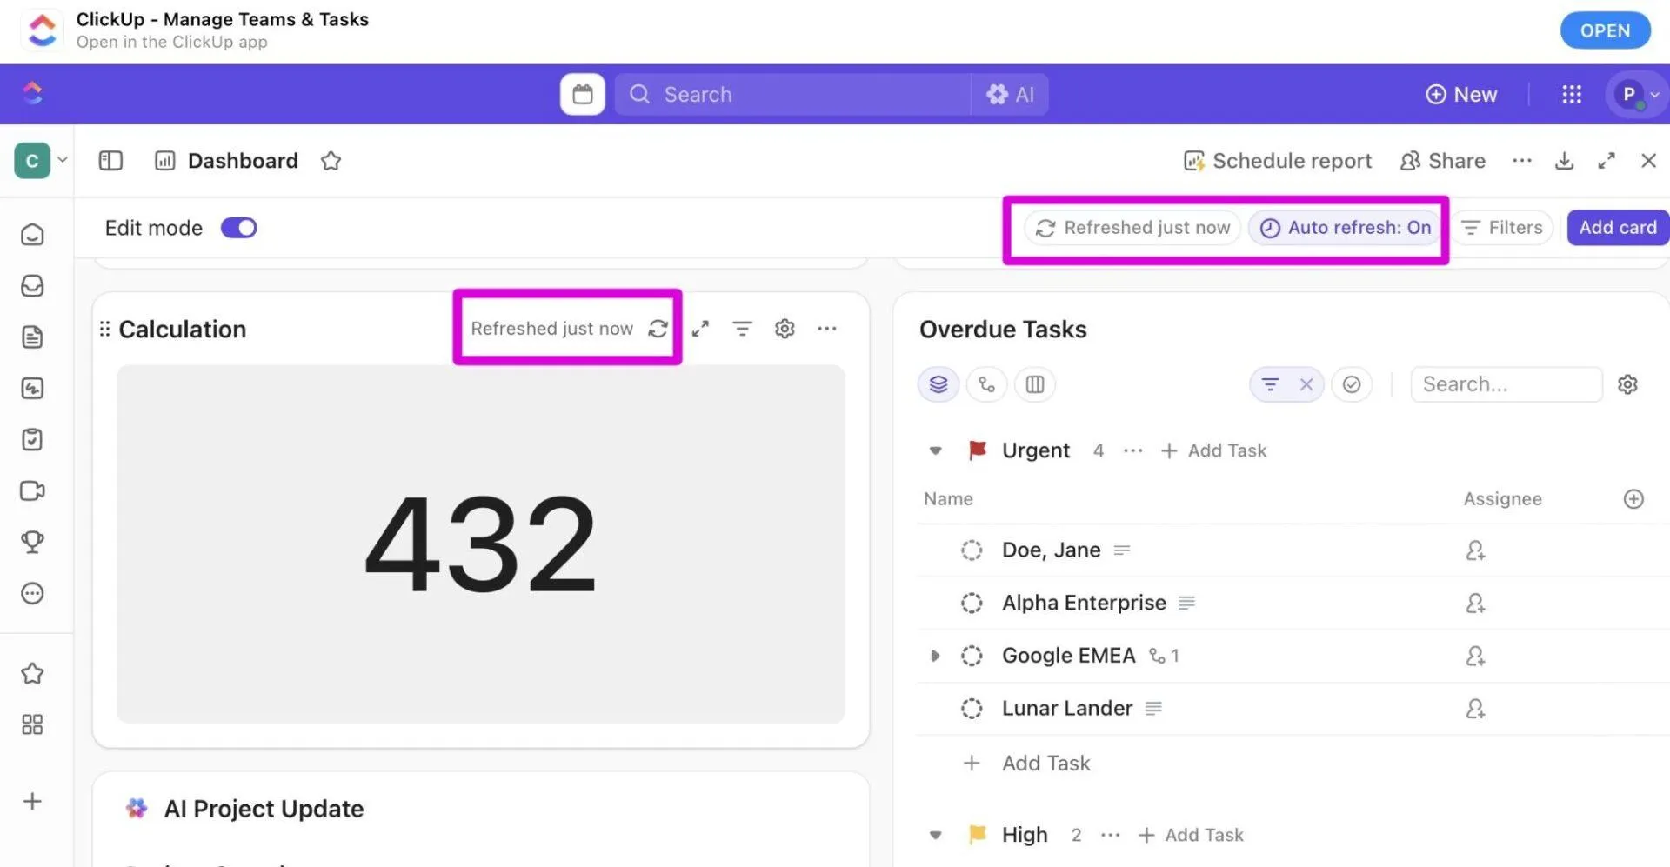Viewport: 1670px width, 867px height.
Task: Favorite the Dashboard with star icon
Action: pos(331,161)
